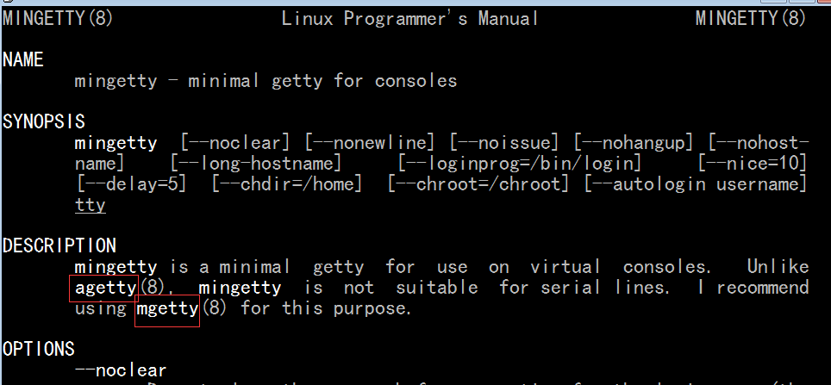Click the [--nohangup] synopsis option
The image size is (831, 385).
click(x=634, y=143)
